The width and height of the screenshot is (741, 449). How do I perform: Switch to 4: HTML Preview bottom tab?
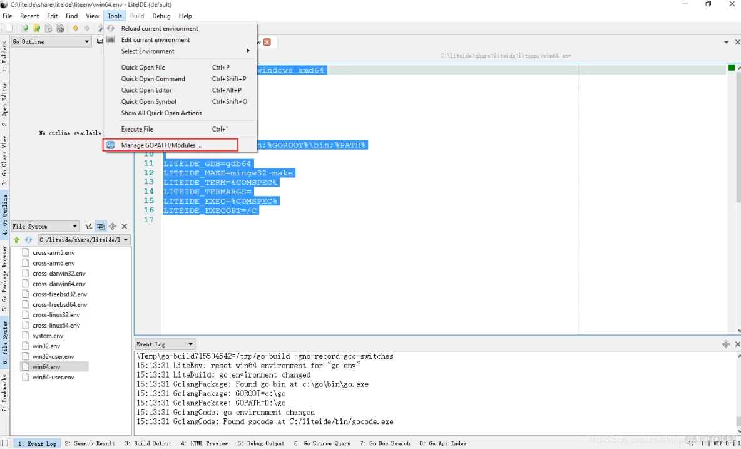[x=205, y=443]
